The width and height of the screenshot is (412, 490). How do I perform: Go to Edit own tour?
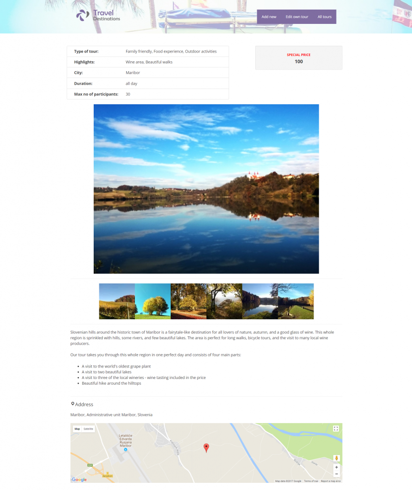tap(297, 17)
